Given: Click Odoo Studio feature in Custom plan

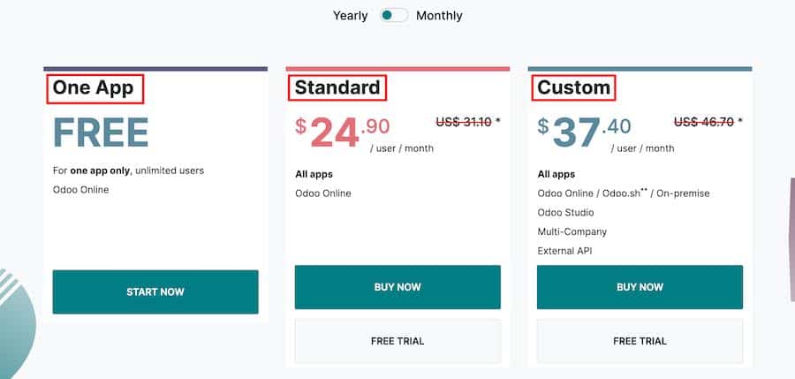Looking at the screenshot, I should pyautogui.click(x=565, y=213).
